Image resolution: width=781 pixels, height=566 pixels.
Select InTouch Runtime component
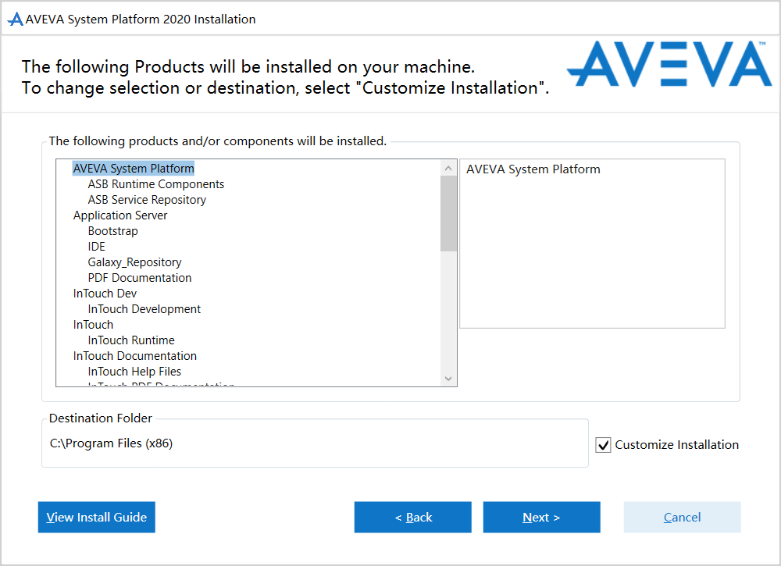point(131,340)
